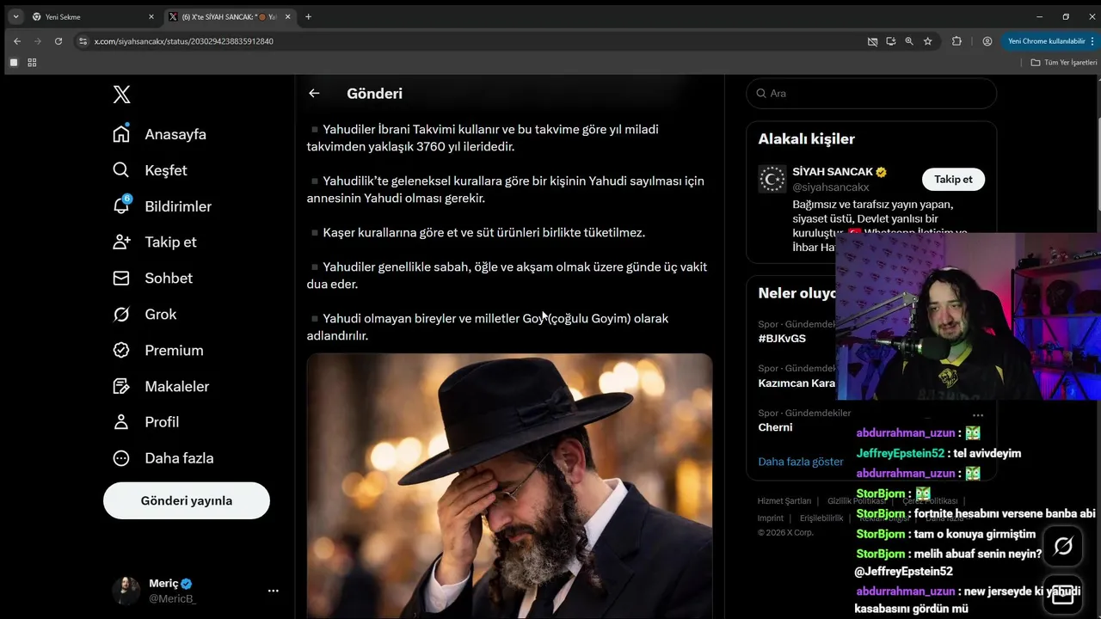Click Bildirimler label in sidebar
The image size is (1101, 619).
pos(178,206)
